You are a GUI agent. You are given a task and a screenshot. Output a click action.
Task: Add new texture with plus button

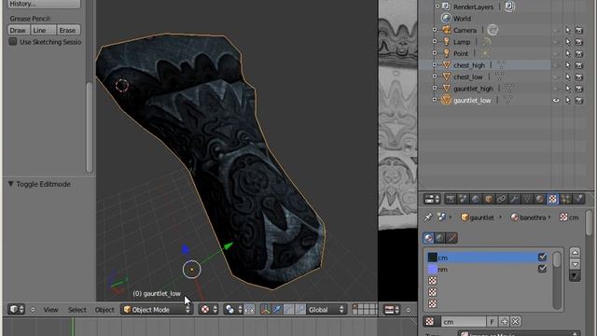tap(505, 321)
